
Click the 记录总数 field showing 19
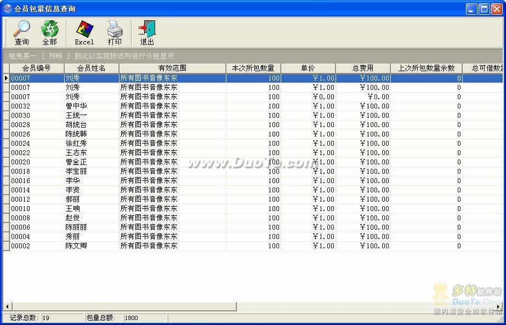(62, 318)
